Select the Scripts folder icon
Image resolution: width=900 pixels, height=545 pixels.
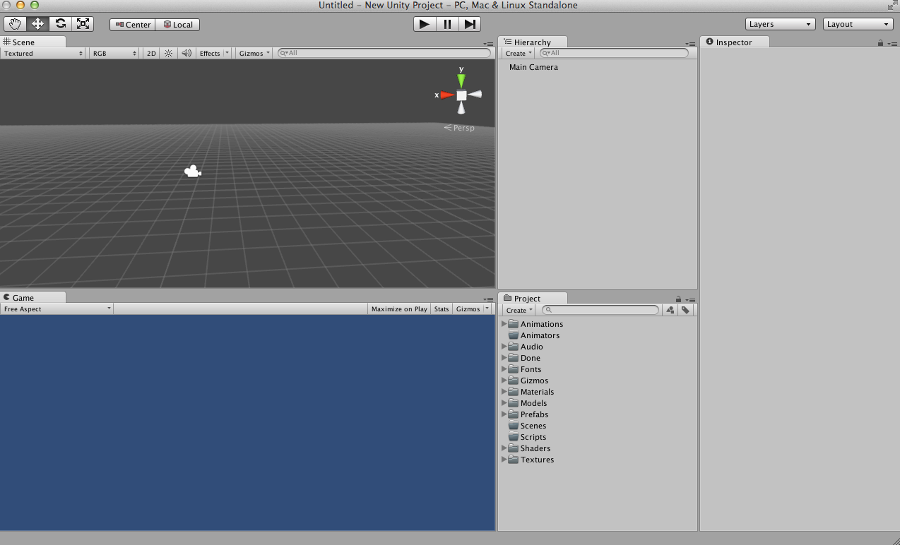pyautogui.click(x=514, y=437)
